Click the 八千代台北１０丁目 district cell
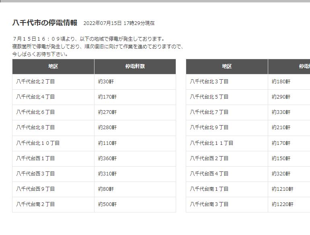Viewport: 310px width, 235px height. (x=53, y=143)
